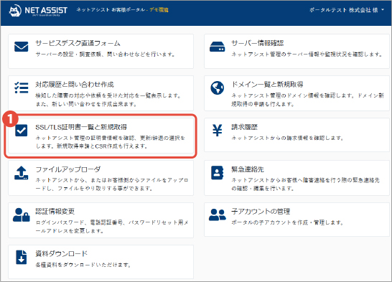The height and width of the screenshot is (282, 392).
Task: Open 子アカウントの管理 title link
Action: coord(261,211)
